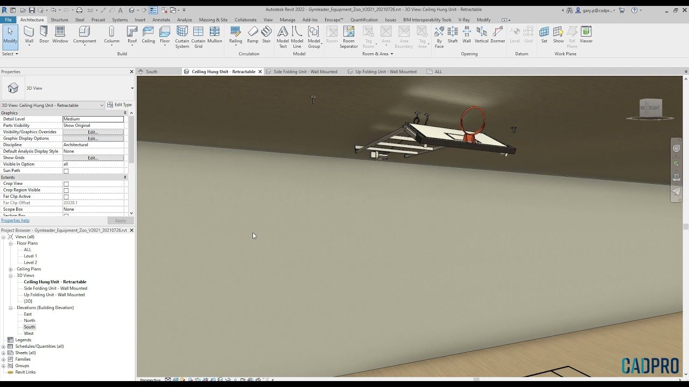Pick the Roof tool

(x=132, y=35)
